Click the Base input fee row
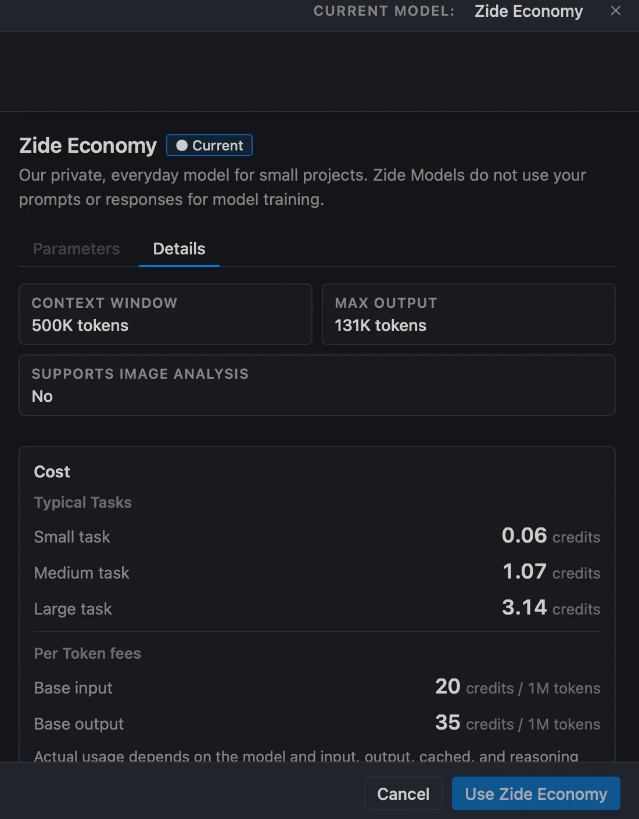The height and width of the screenshot is (819, 639). 317,687
